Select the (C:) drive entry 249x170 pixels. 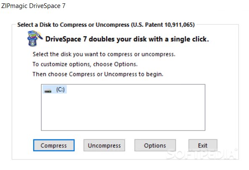click(x=55, y=89)
